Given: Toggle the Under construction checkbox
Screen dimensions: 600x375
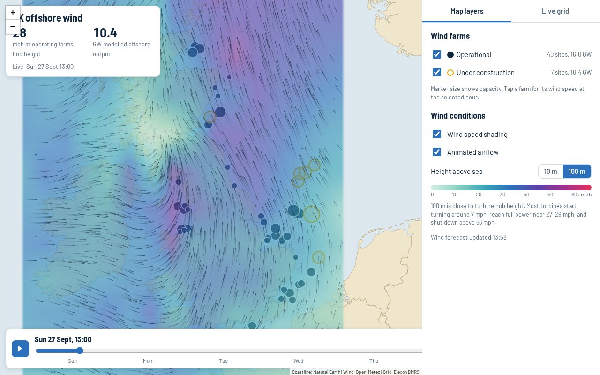Looking at the screenshot, I should coord(437,72).
